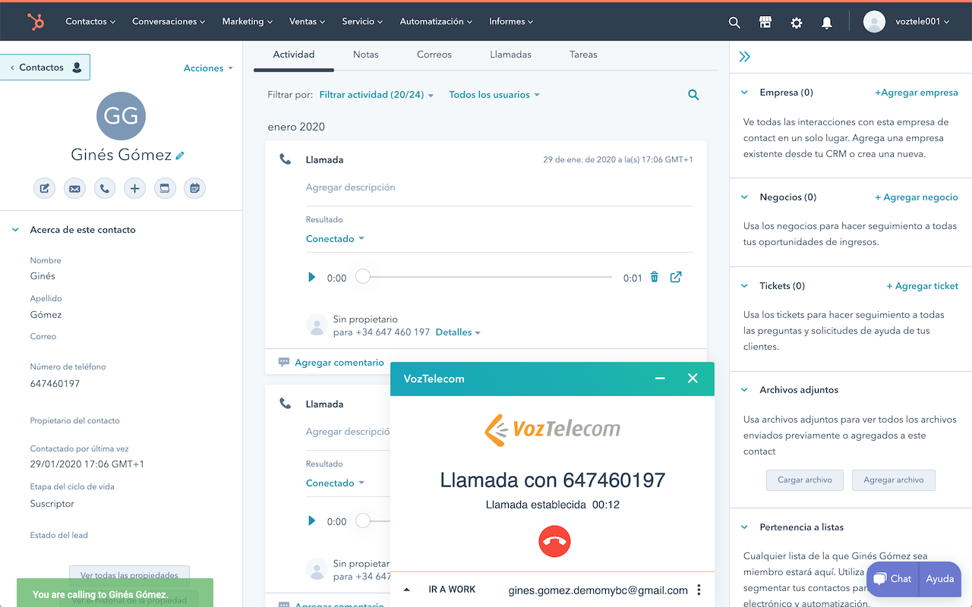Collapse the Archivos adjuntos section
972x607 pixels.
(x=744, y=390)
